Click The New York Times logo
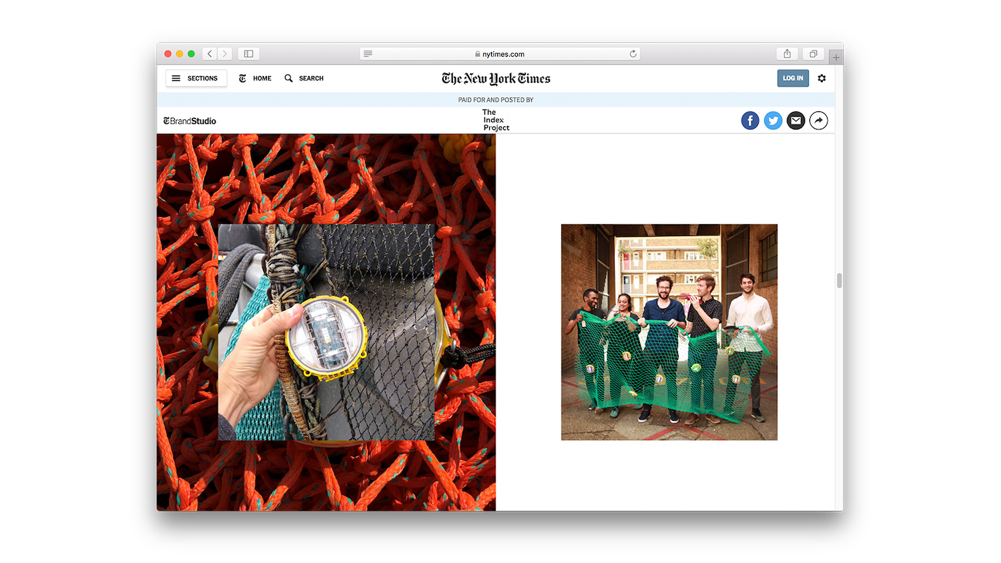Viewport: 1001px width, 563px height. [x=496, y=79]
